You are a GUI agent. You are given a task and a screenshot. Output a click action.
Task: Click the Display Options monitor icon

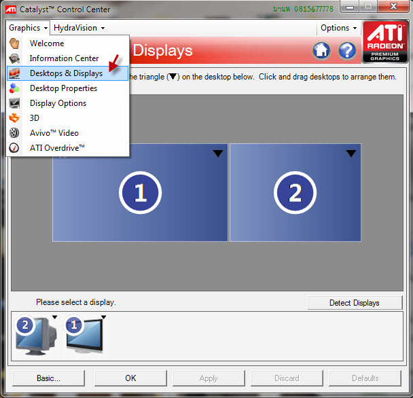point(14,103)
